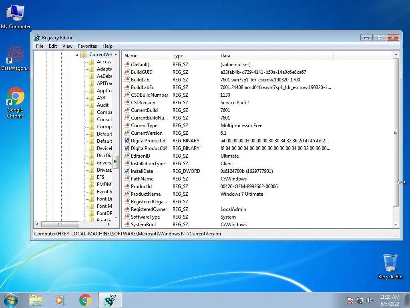Select the ASR folder icon
Viewport: 410px width, 308px height.
pos(92,98)
